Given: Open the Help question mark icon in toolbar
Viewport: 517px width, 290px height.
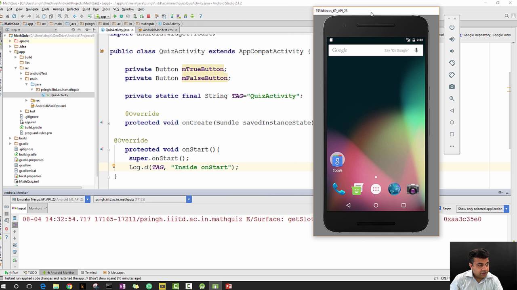Looking at the screenshot, I should pos(201,17).
